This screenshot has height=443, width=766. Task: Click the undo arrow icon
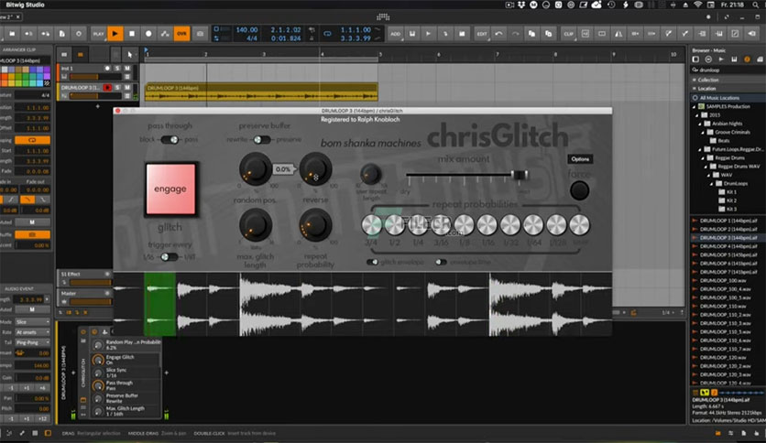pyautogui.click(x=498, y=34)
